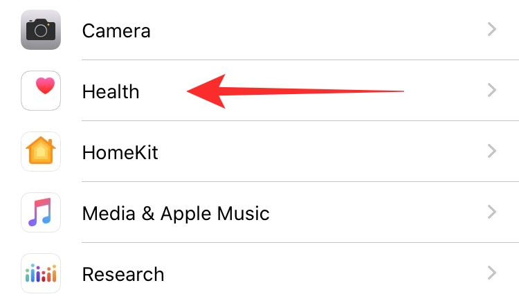Select the Health label text
The height and width of the screenshot is (301, 519).
click(111, 91)
